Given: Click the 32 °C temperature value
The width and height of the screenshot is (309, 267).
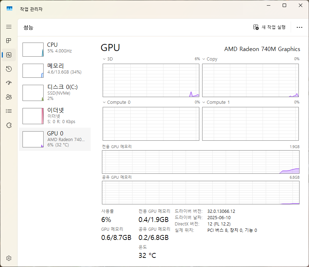Looking at the screenshot, I should (147, 255).
